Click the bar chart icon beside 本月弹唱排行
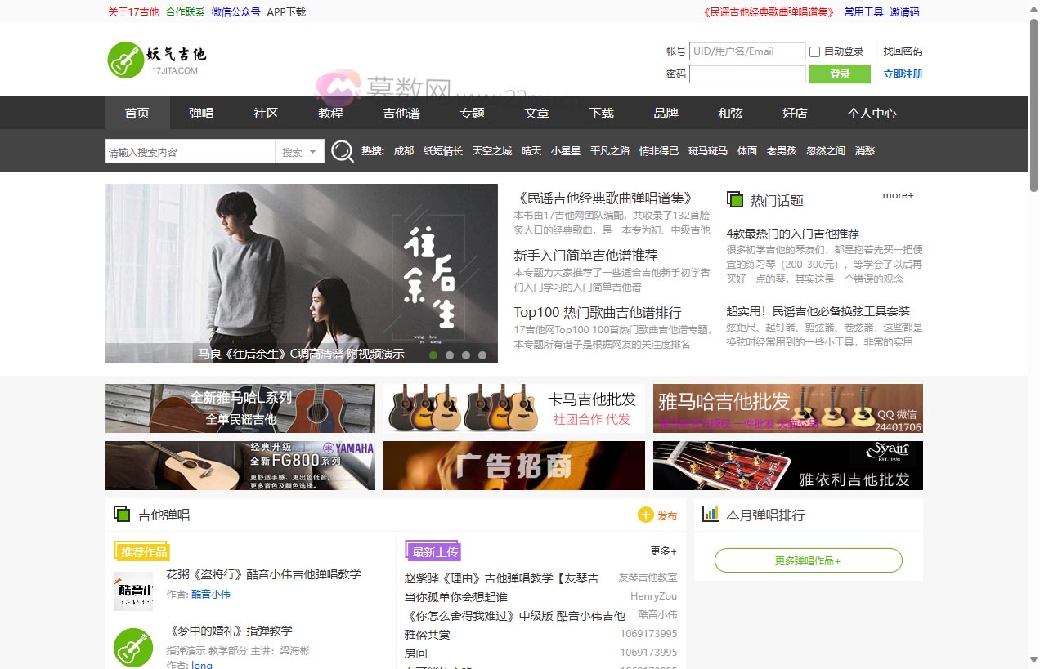The width and height of the screenshot is (1040, 669). pyautogui.click(x=711, y=514)
